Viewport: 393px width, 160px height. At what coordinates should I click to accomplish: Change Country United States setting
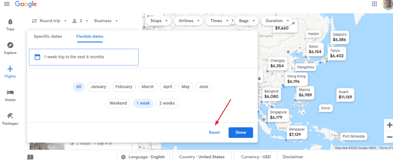(x=202, y=157)
